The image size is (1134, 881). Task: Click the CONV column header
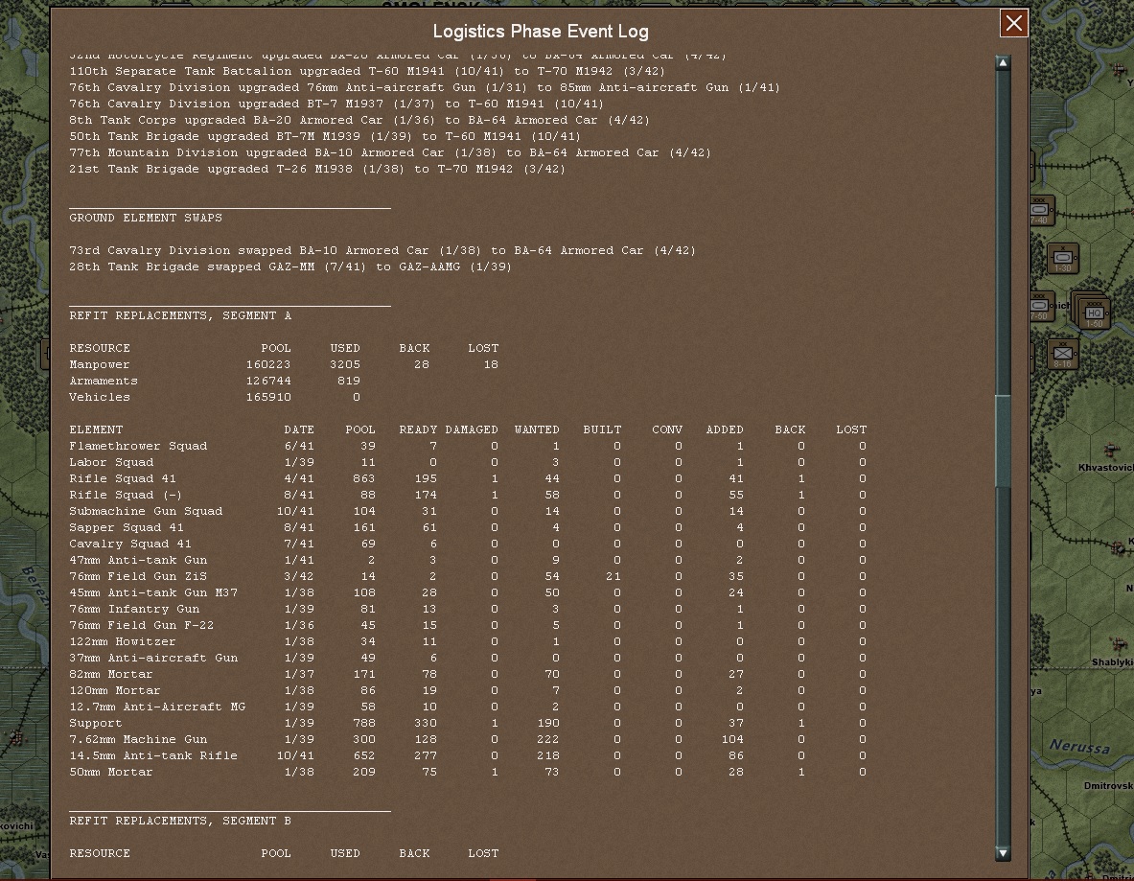click(x=667, y=429)
